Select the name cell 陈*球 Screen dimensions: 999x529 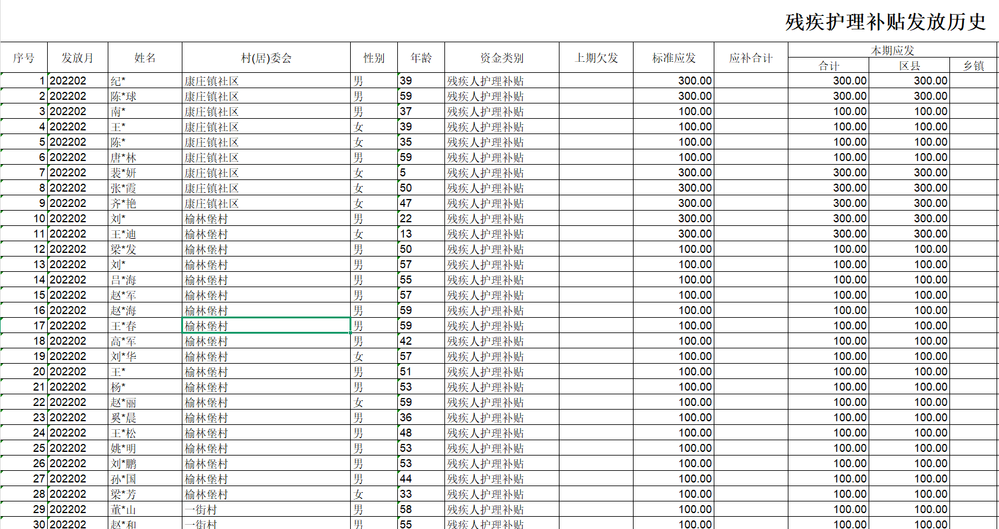pos(145,96)
